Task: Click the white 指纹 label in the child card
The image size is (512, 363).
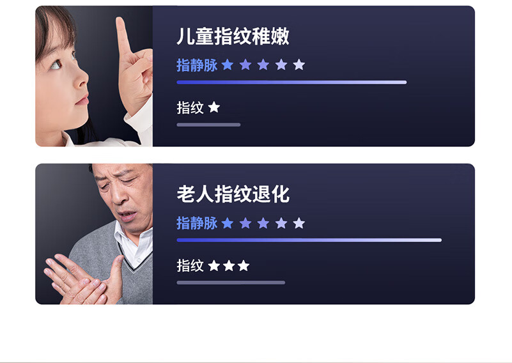Action: point(190,107)
